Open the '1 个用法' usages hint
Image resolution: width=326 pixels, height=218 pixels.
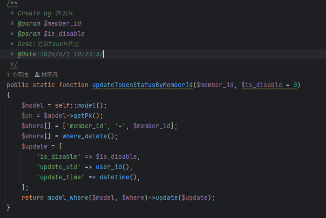coord(18,75)
